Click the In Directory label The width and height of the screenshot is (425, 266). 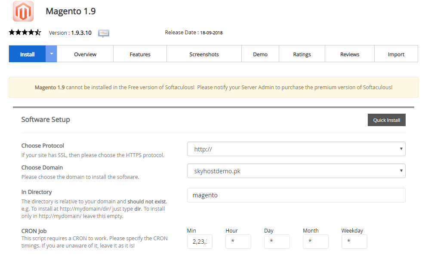37,192
